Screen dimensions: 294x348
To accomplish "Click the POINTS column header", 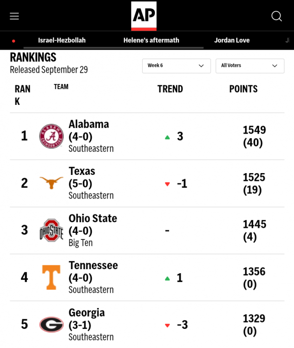I will (243, 89).
